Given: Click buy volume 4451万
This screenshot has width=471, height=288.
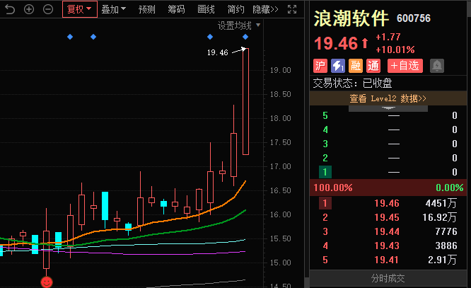Looking at the screenshot, I should [441, 203].
